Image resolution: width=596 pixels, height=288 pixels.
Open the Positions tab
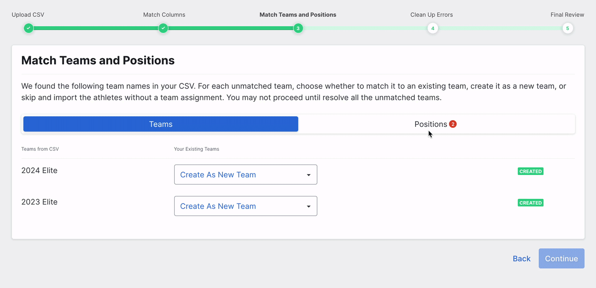coord(430,124)
